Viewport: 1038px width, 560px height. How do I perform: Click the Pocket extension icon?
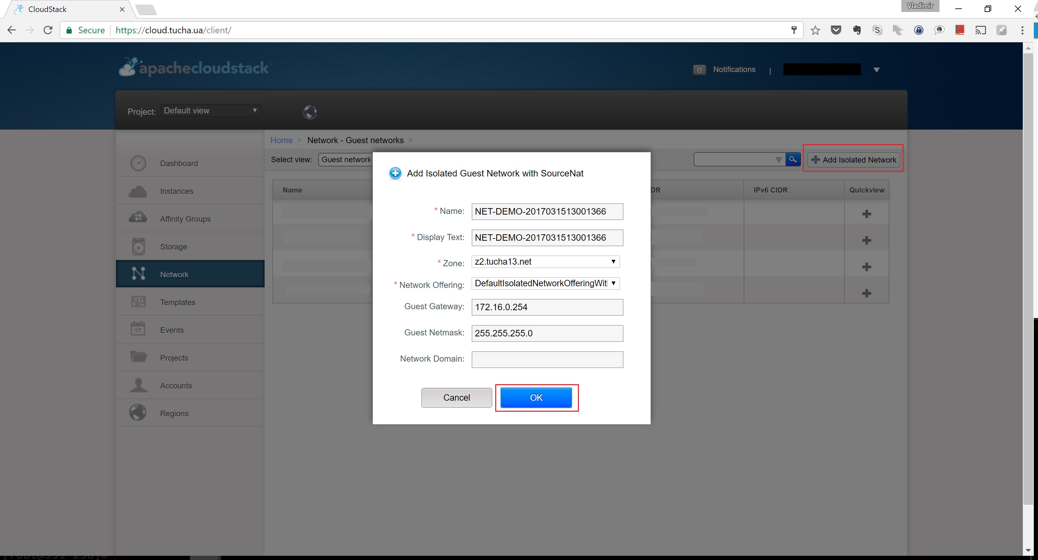(x=836, y=30)
